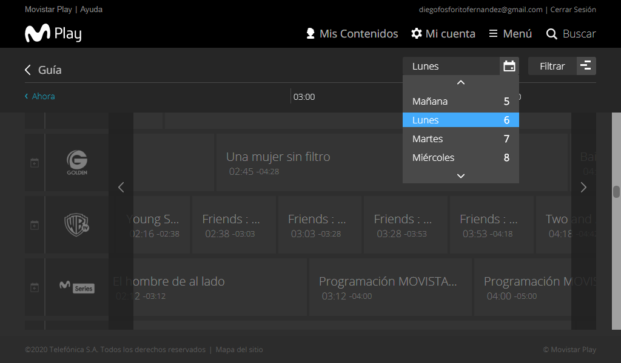The width and height of the screenshot is (621, 363).
Task: Click the catch-up icon beside Golden
Action: [35, 163]
